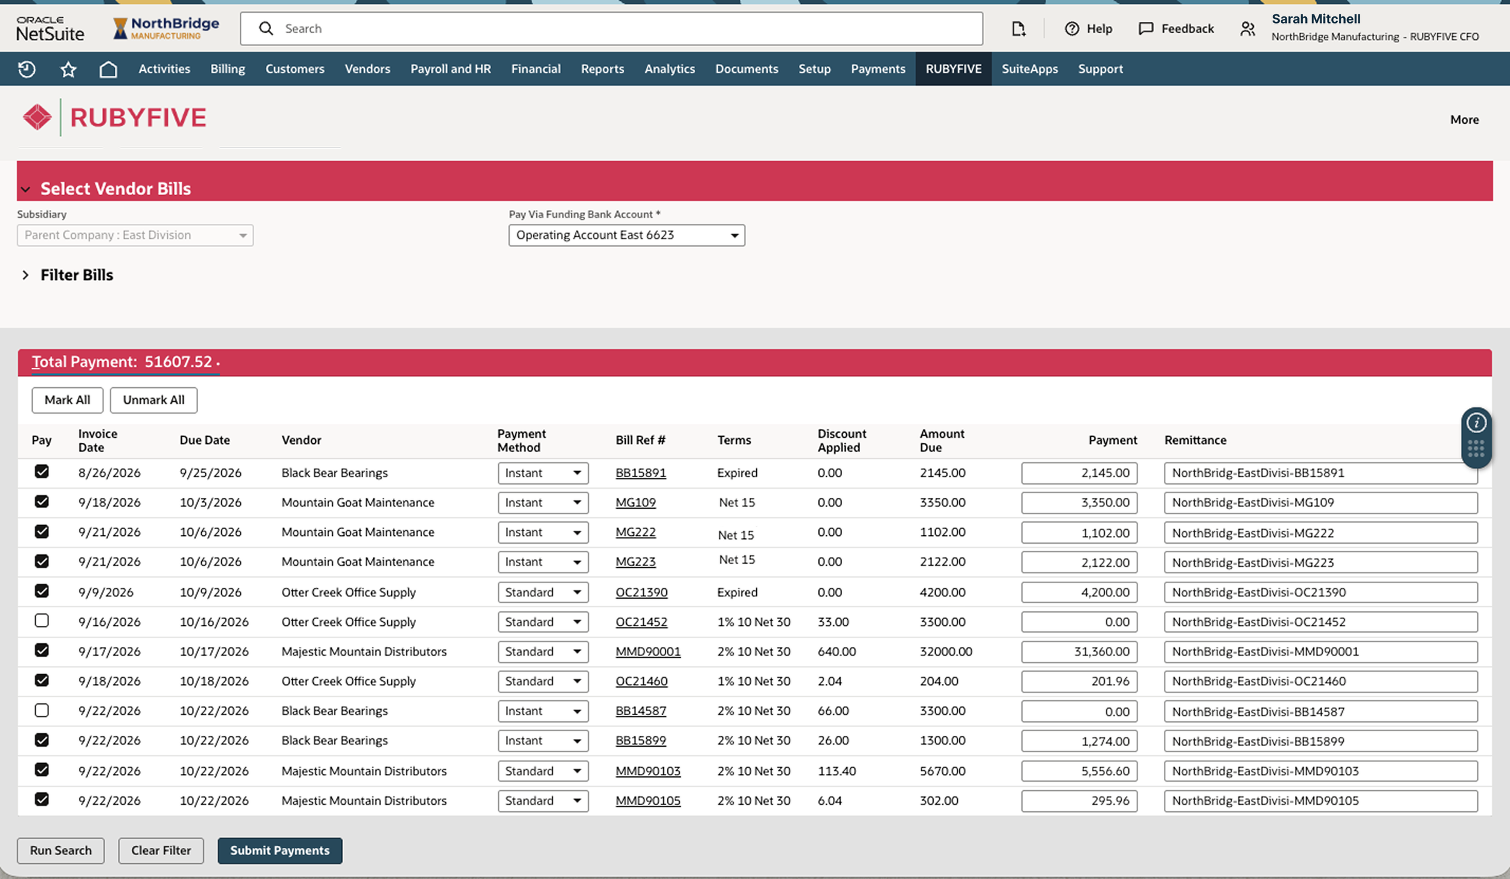Click remittance field for OC21460

coord(1321,681)
